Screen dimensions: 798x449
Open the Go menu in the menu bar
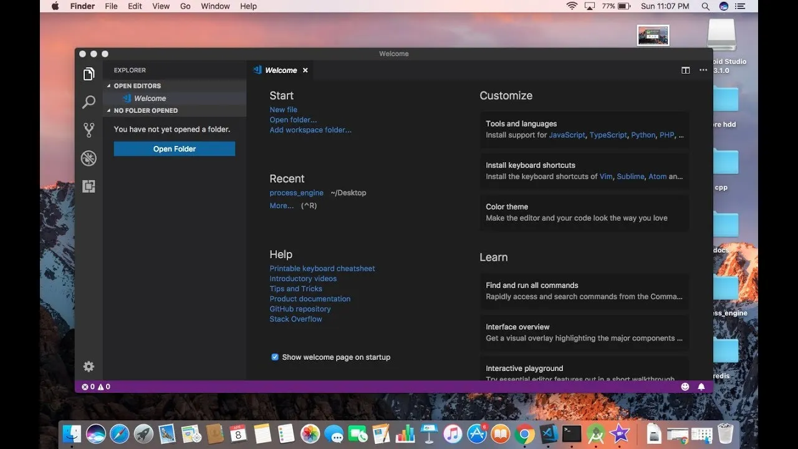185,6
